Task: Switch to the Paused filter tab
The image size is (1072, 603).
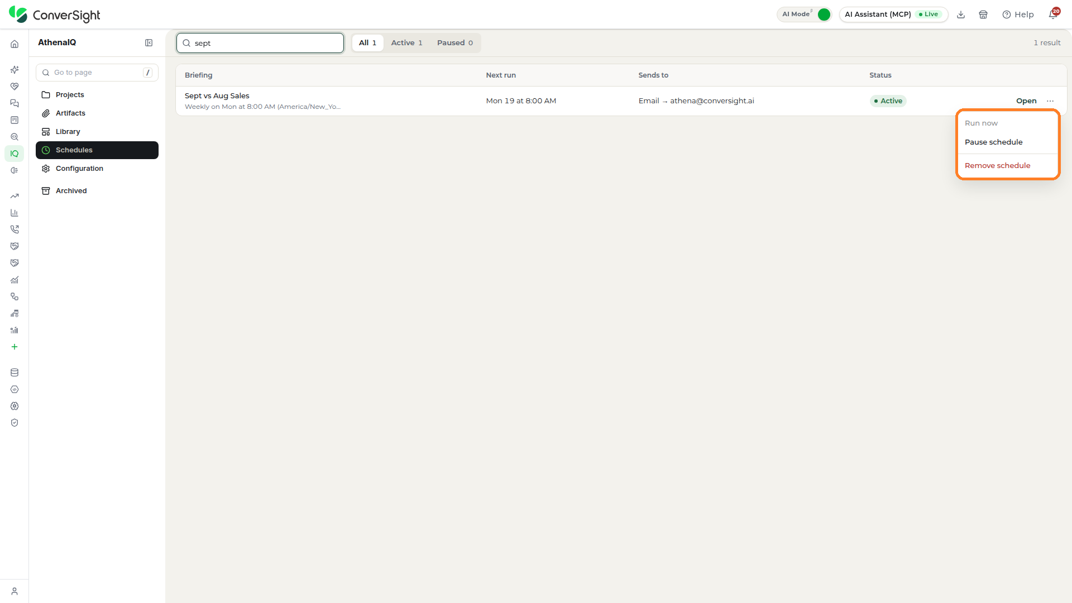Action: (x=454, y=43)
